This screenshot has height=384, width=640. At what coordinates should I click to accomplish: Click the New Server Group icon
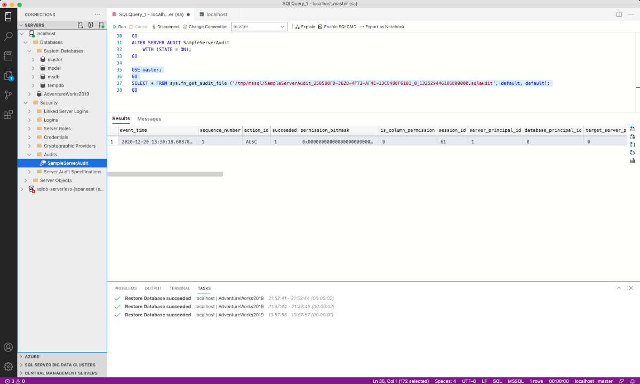[91, 25]
